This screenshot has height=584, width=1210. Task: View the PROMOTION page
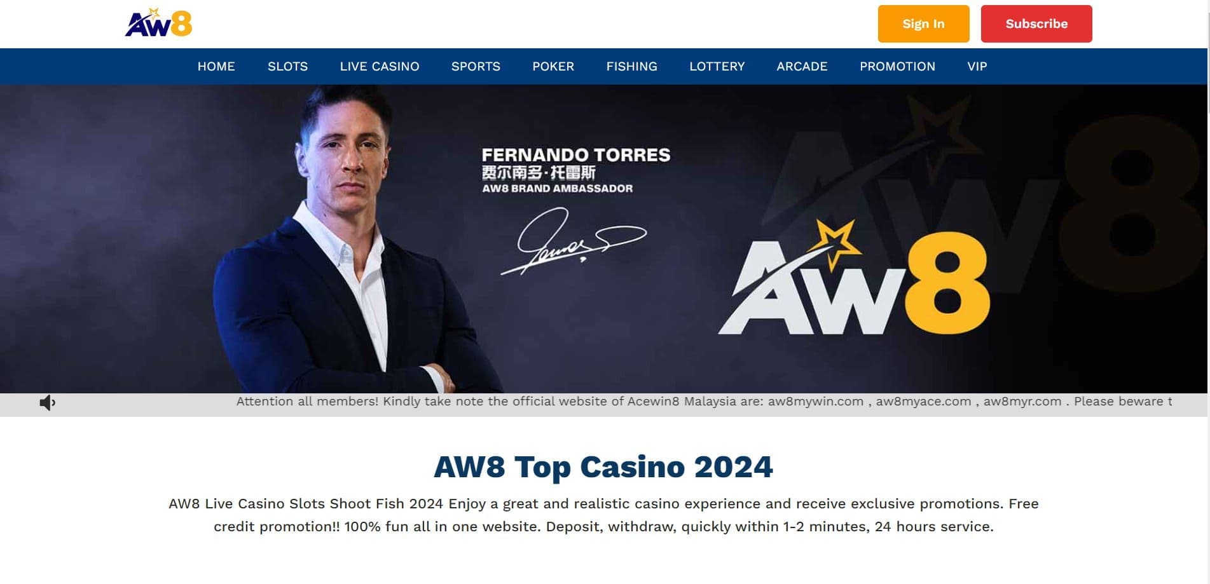897,66
